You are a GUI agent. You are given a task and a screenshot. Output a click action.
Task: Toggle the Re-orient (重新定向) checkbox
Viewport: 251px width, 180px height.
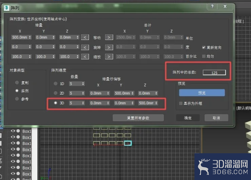[x=204, y=47]
